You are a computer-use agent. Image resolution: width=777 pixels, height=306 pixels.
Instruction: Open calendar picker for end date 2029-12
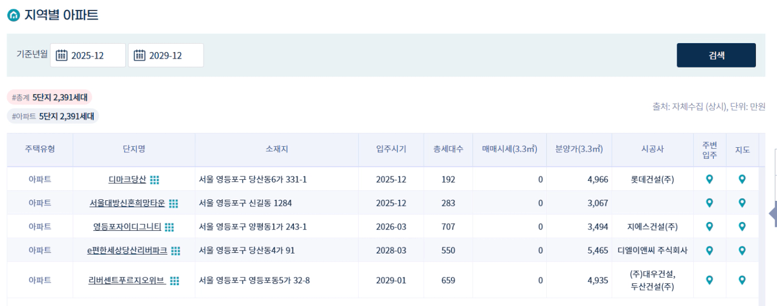point(140,55)
